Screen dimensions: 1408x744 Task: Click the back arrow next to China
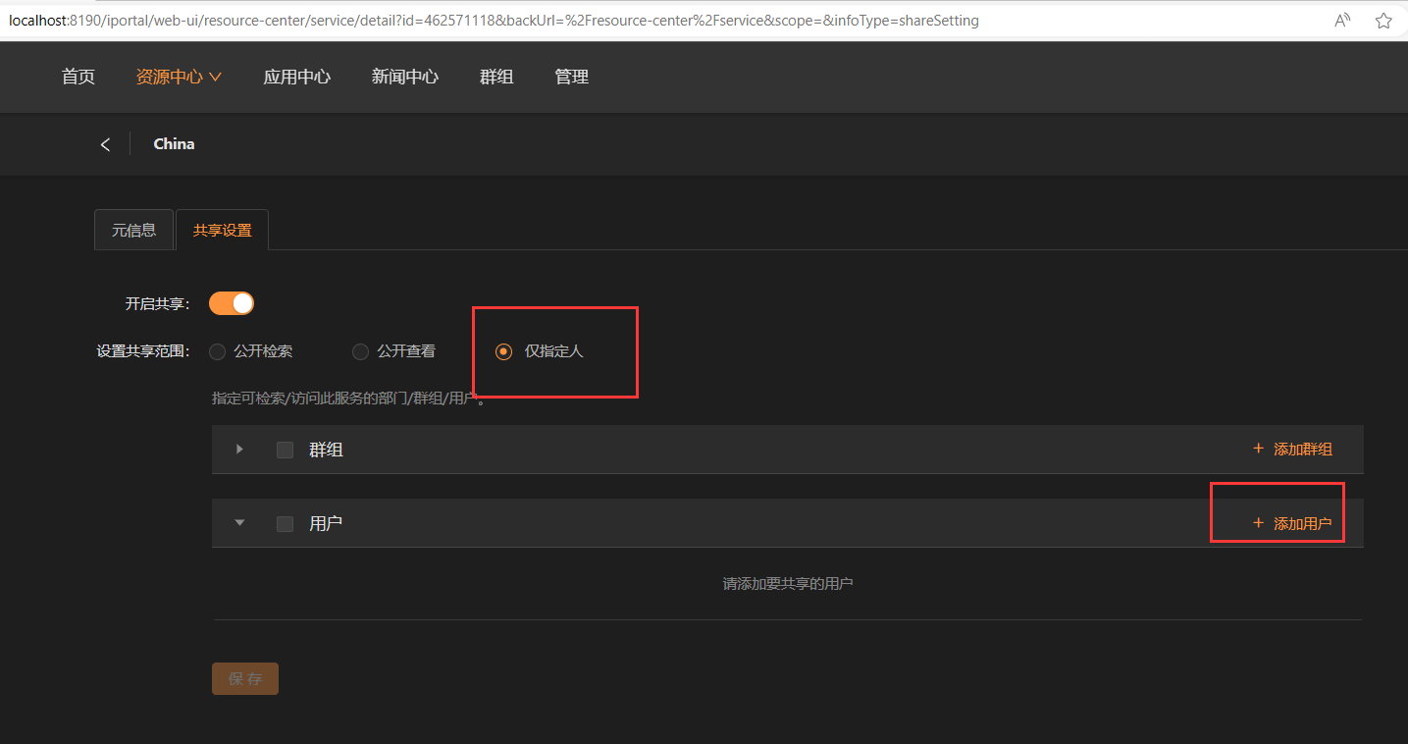105,143
